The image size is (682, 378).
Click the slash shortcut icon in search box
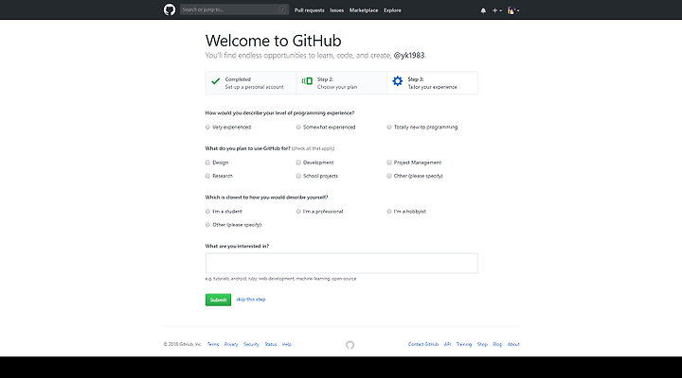pos(282,9)
